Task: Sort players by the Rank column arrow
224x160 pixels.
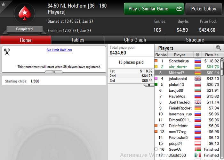Action: tap(166, 55)
